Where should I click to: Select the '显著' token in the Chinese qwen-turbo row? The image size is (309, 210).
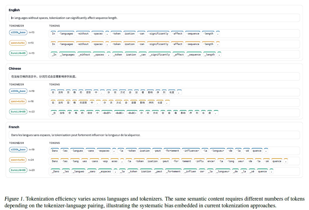pyautogui.click(x=134, y=103)
